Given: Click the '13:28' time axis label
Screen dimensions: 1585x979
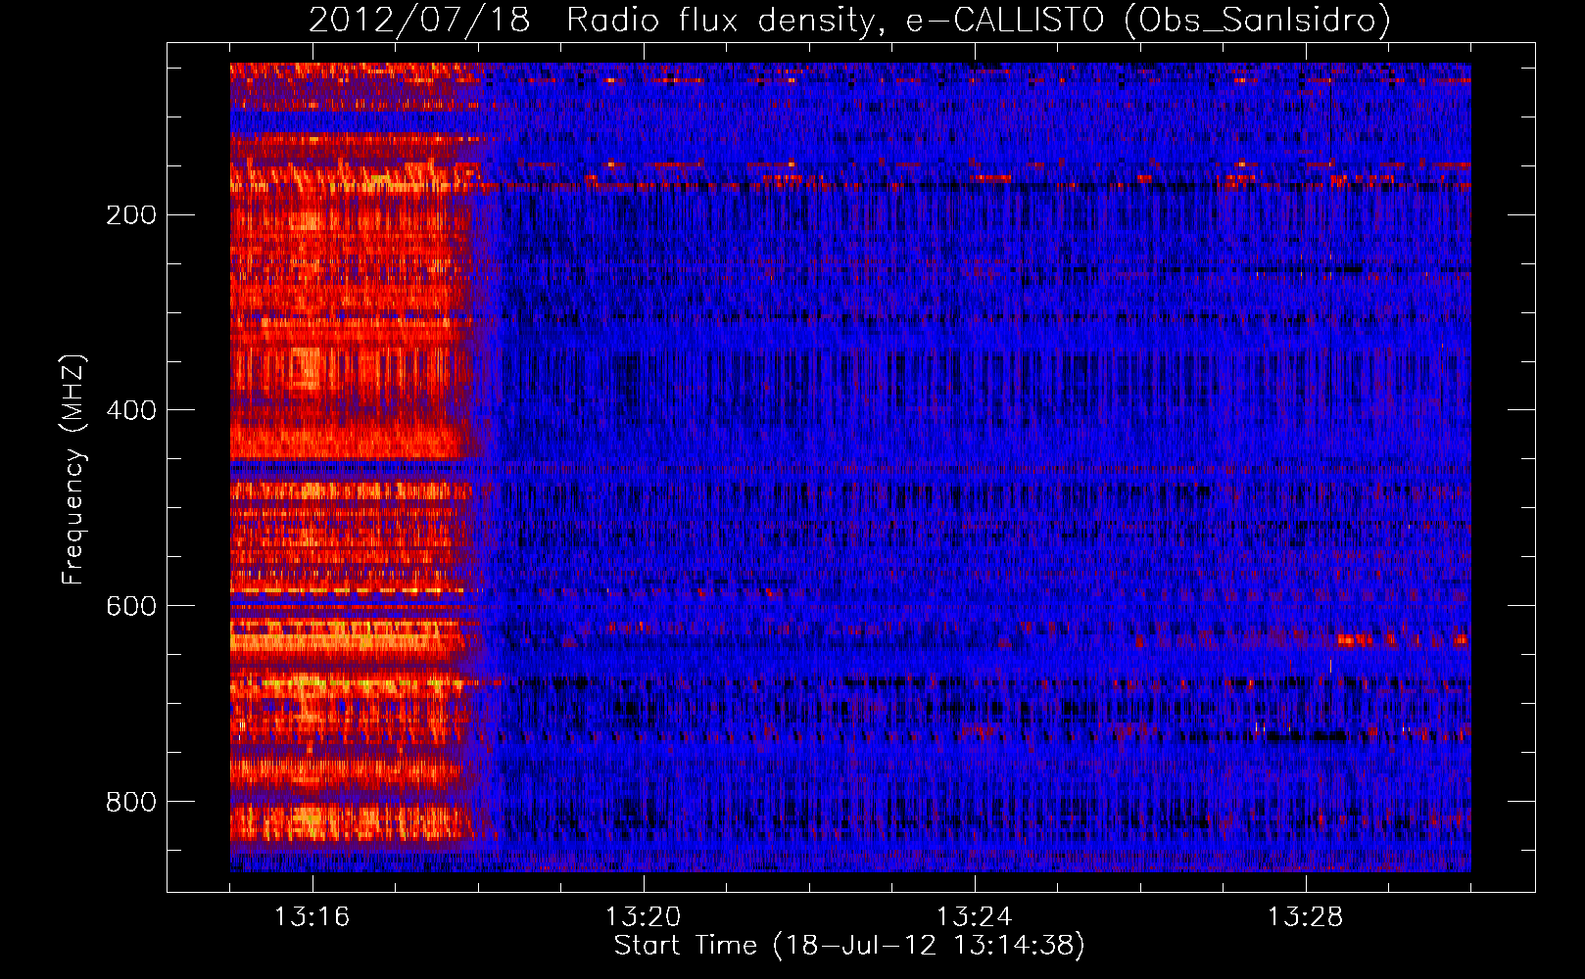Looking at the screenshot, I should coord(1305,917).
